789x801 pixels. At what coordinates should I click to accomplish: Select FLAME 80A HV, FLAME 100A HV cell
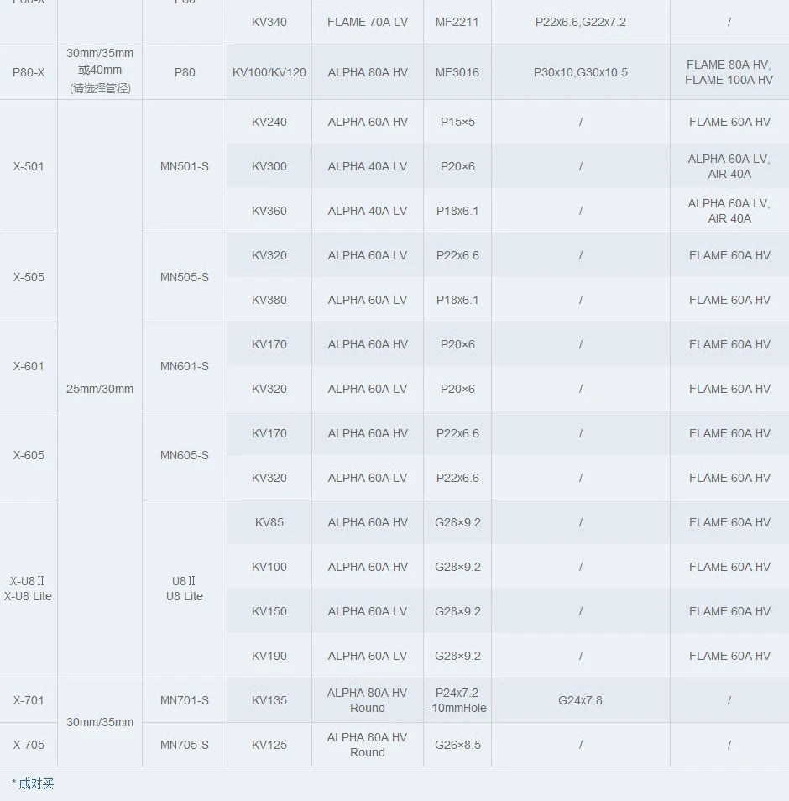click(x=729, y=72)
